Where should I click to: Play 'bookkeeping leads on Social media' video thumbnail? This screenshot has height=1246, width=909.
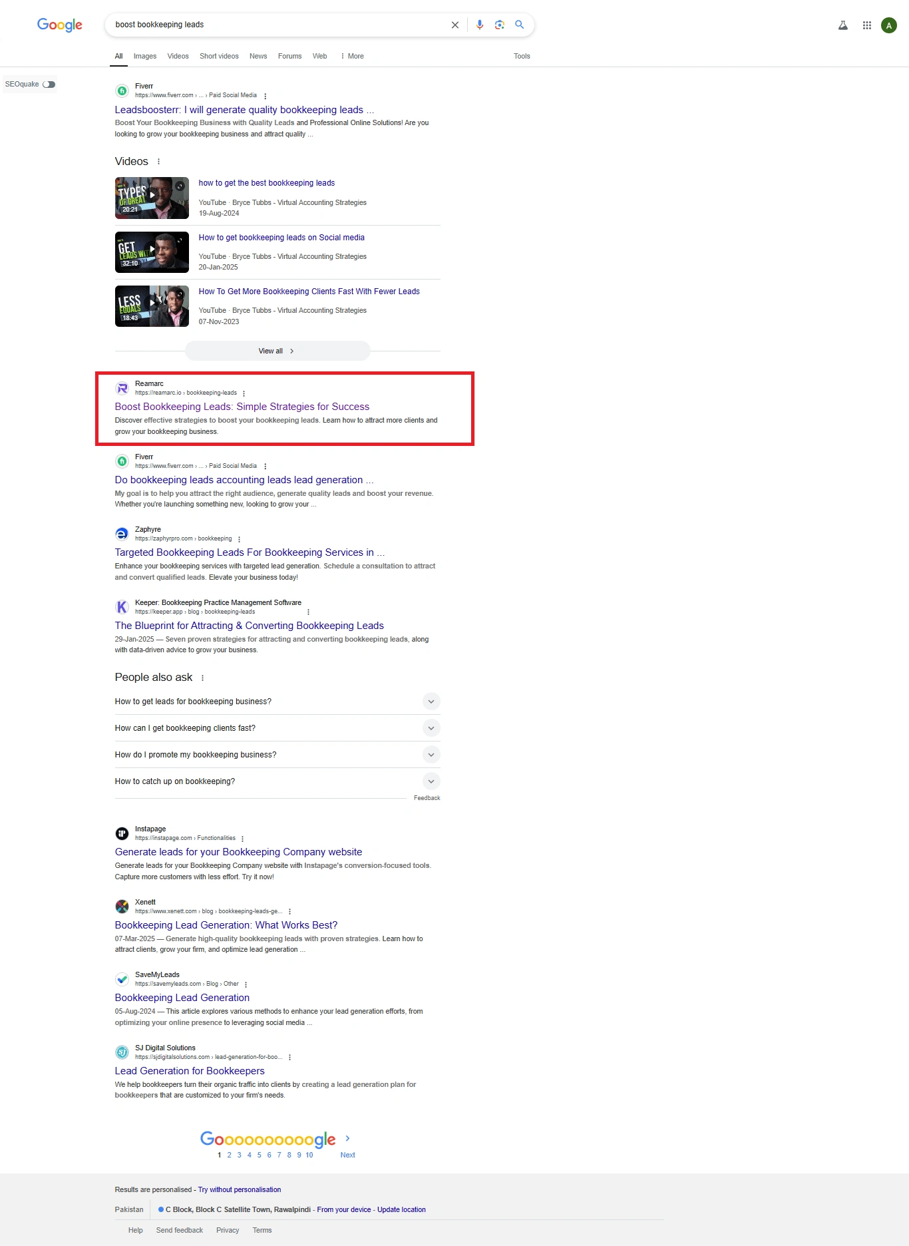pos(152,252)
